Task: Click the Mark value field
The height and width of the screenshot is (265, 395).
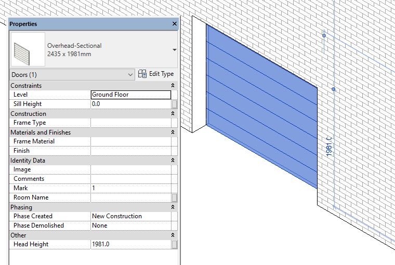Action: (131, 188)
